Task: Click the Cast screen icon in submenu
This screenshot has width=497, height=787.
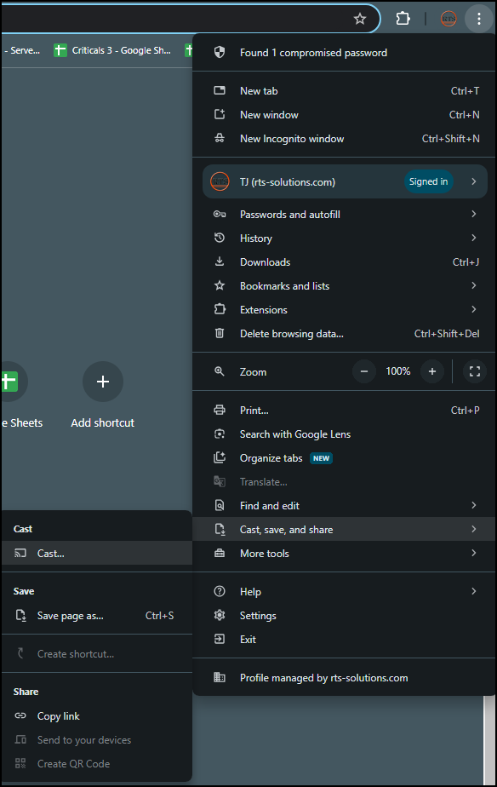Action: point(20,553)
